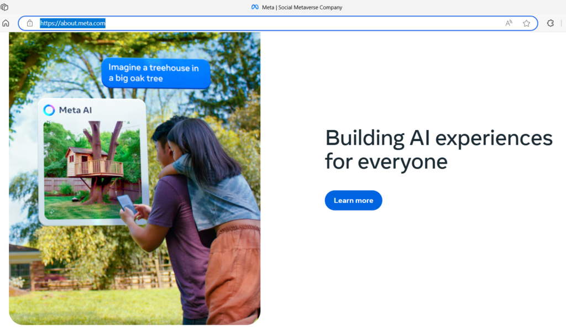Open the browser Extensions puzzle icon

(550, 23)
